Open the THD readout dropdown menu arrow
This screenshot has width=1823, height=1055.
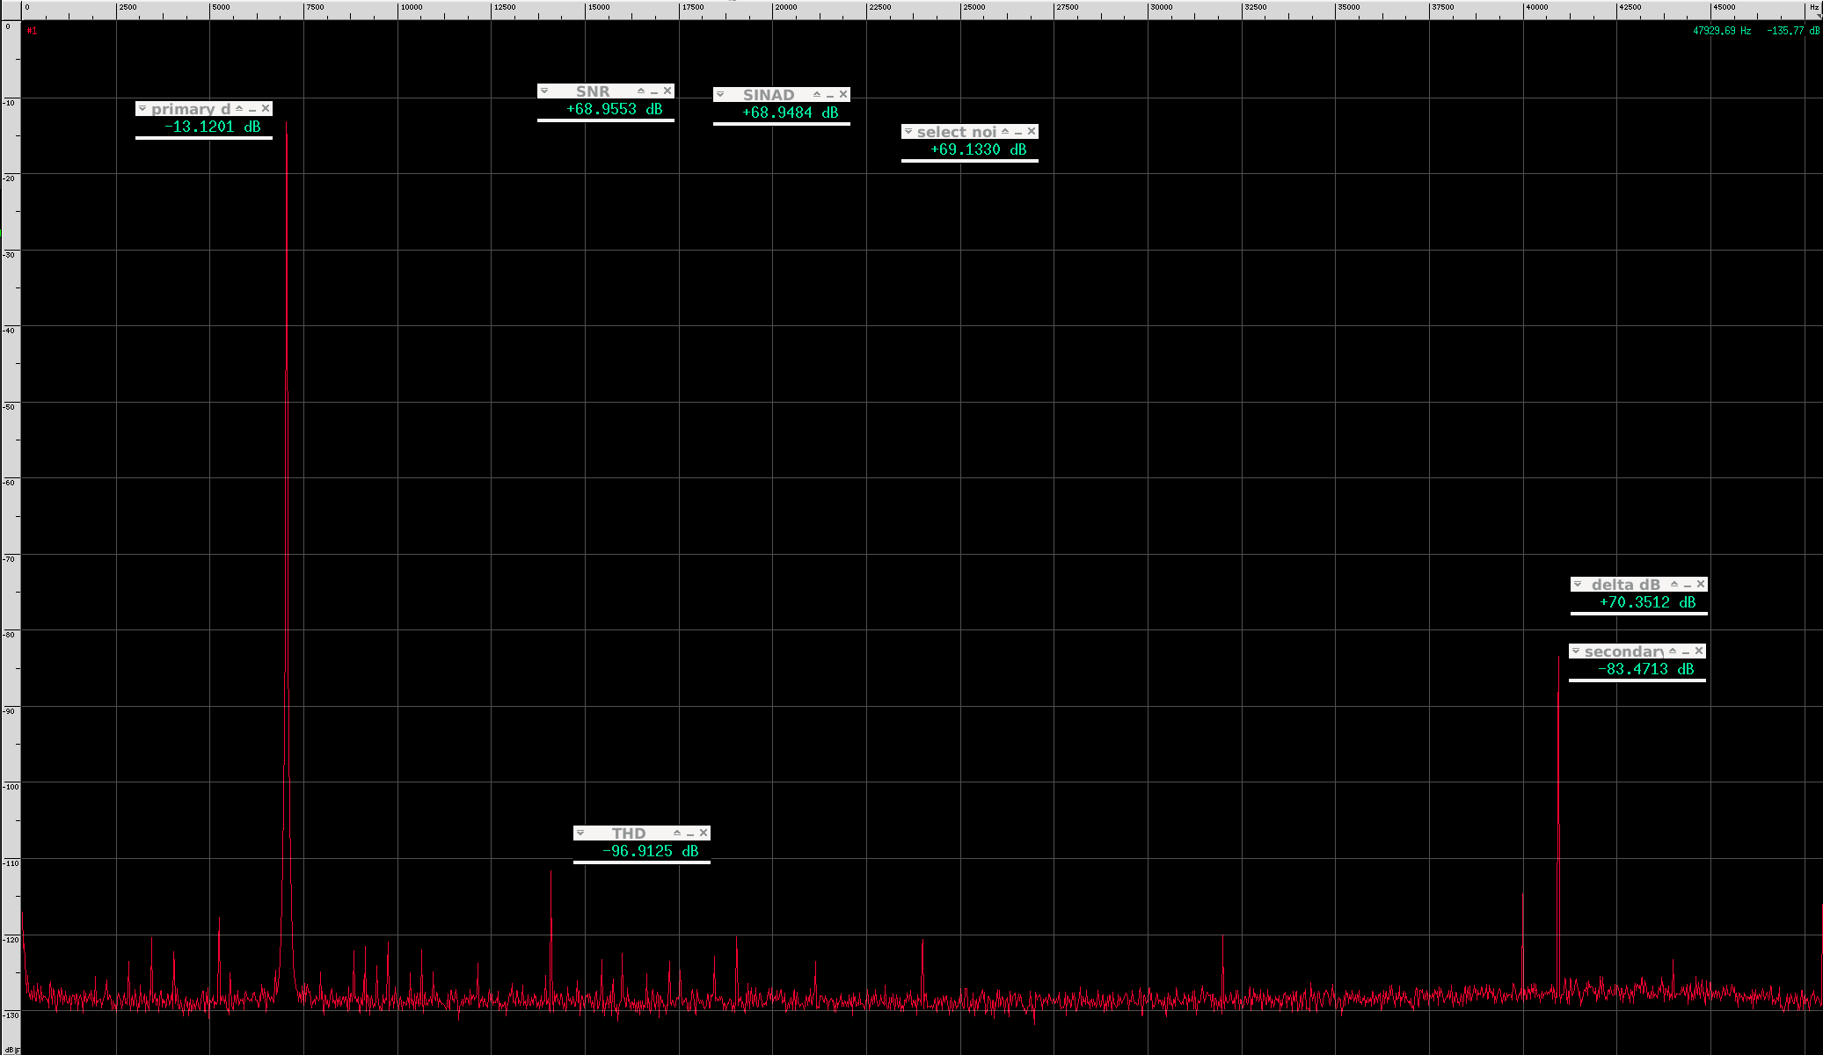(580, 833)
